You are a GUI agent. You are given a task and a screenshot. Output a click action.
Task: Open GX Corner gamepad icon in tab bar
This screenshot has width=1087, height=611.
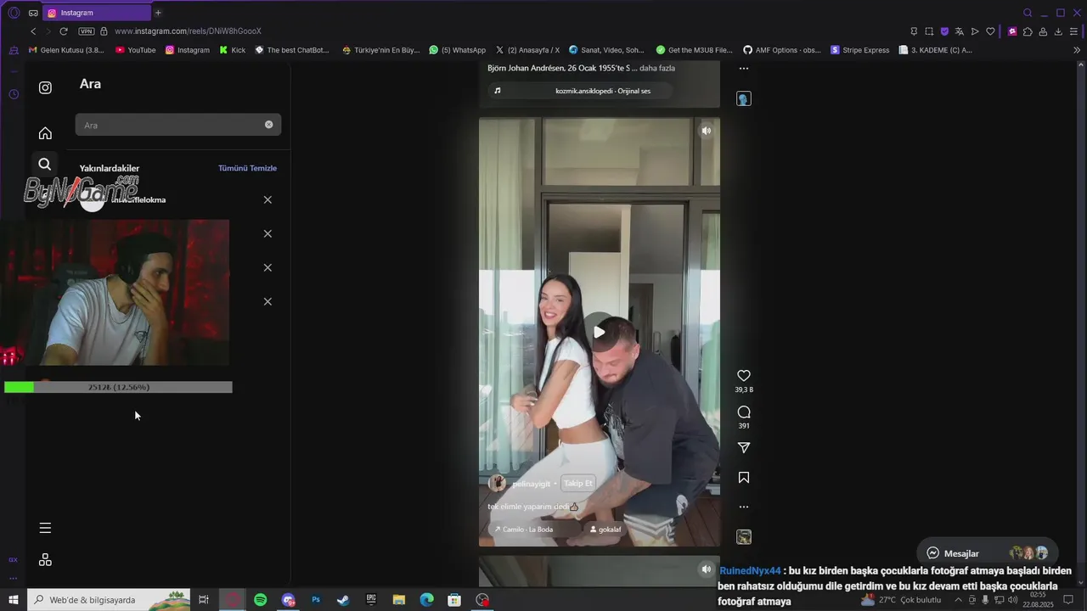(x=33, y=13)
